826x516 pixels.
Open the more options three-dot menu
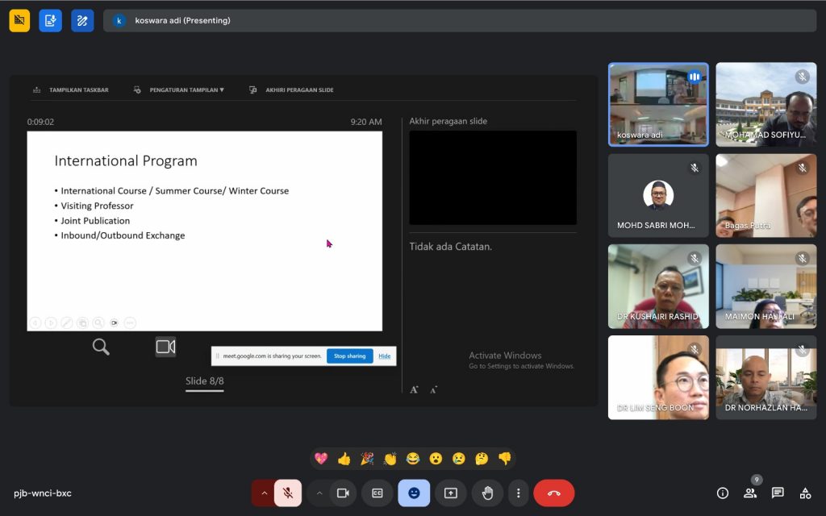(519, 493)
